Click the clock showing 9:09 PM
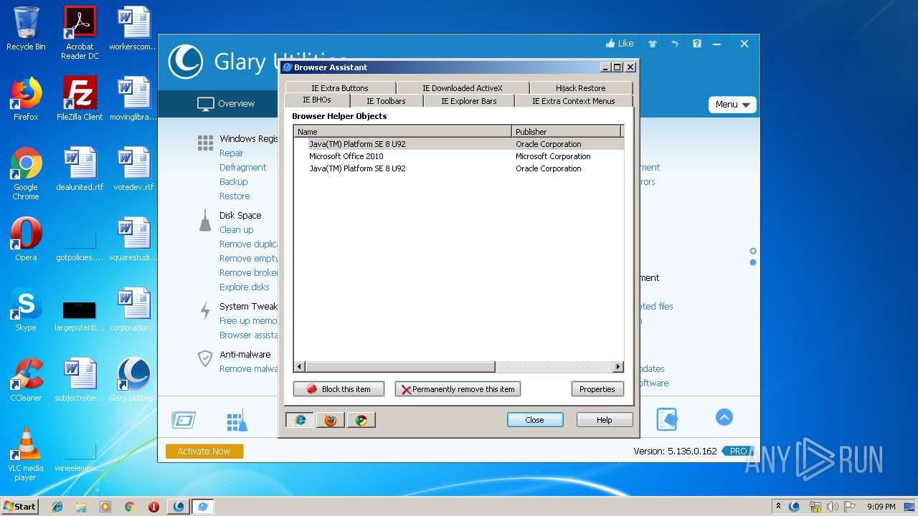The height and width of the screenshot is (516, 918). coord(881,507)
